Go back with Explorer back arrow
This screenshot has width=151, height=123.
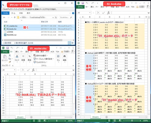tap(4, 17)
